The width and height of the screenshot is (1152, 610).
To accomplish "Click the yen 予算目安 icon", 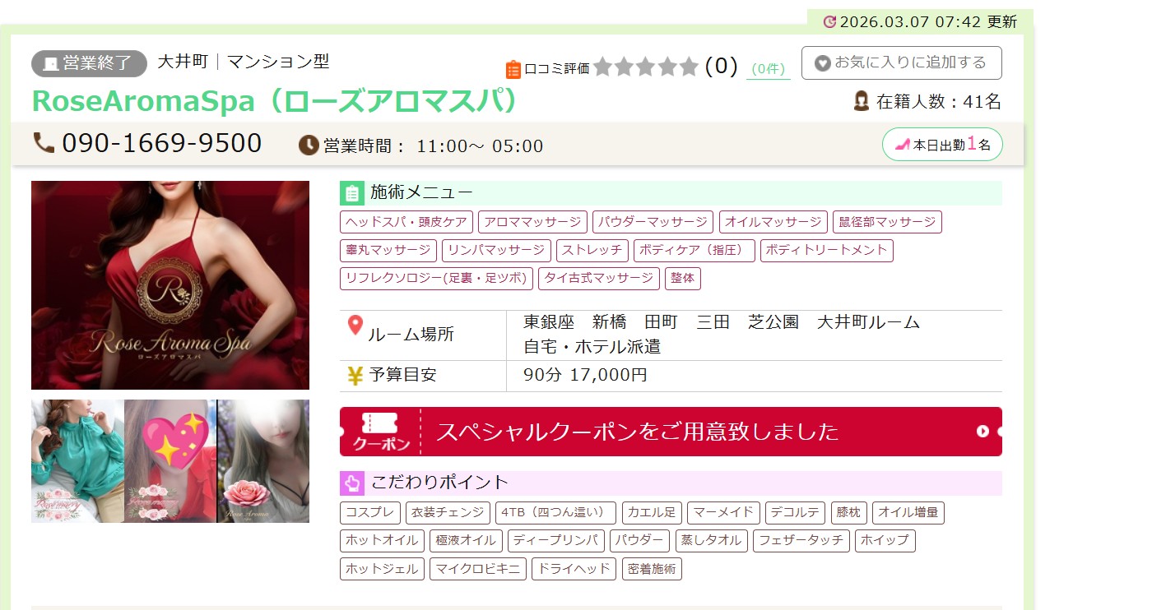I will coord(355,376).
